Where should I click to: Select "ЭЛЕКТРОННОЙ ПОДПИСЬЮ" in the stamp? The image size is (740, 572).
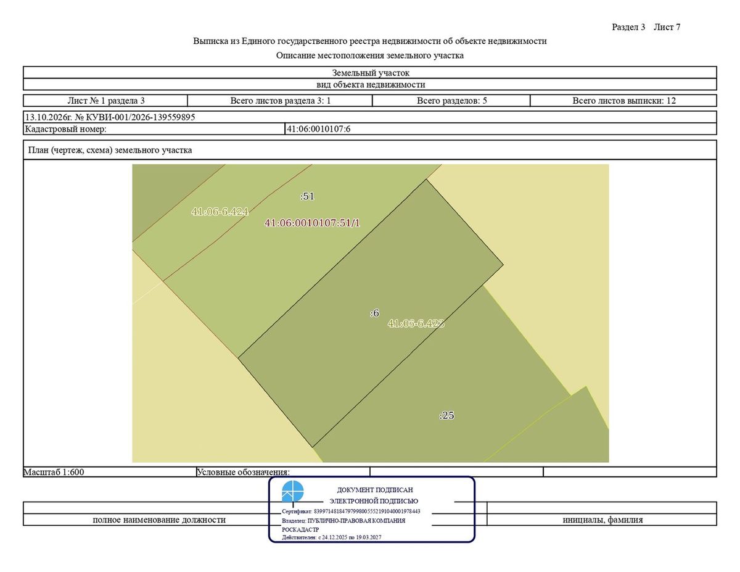[x=374, y=501]
